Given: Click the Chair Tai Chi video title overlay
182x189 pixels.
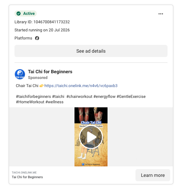Looking at the screenshot, I should 91,123.
